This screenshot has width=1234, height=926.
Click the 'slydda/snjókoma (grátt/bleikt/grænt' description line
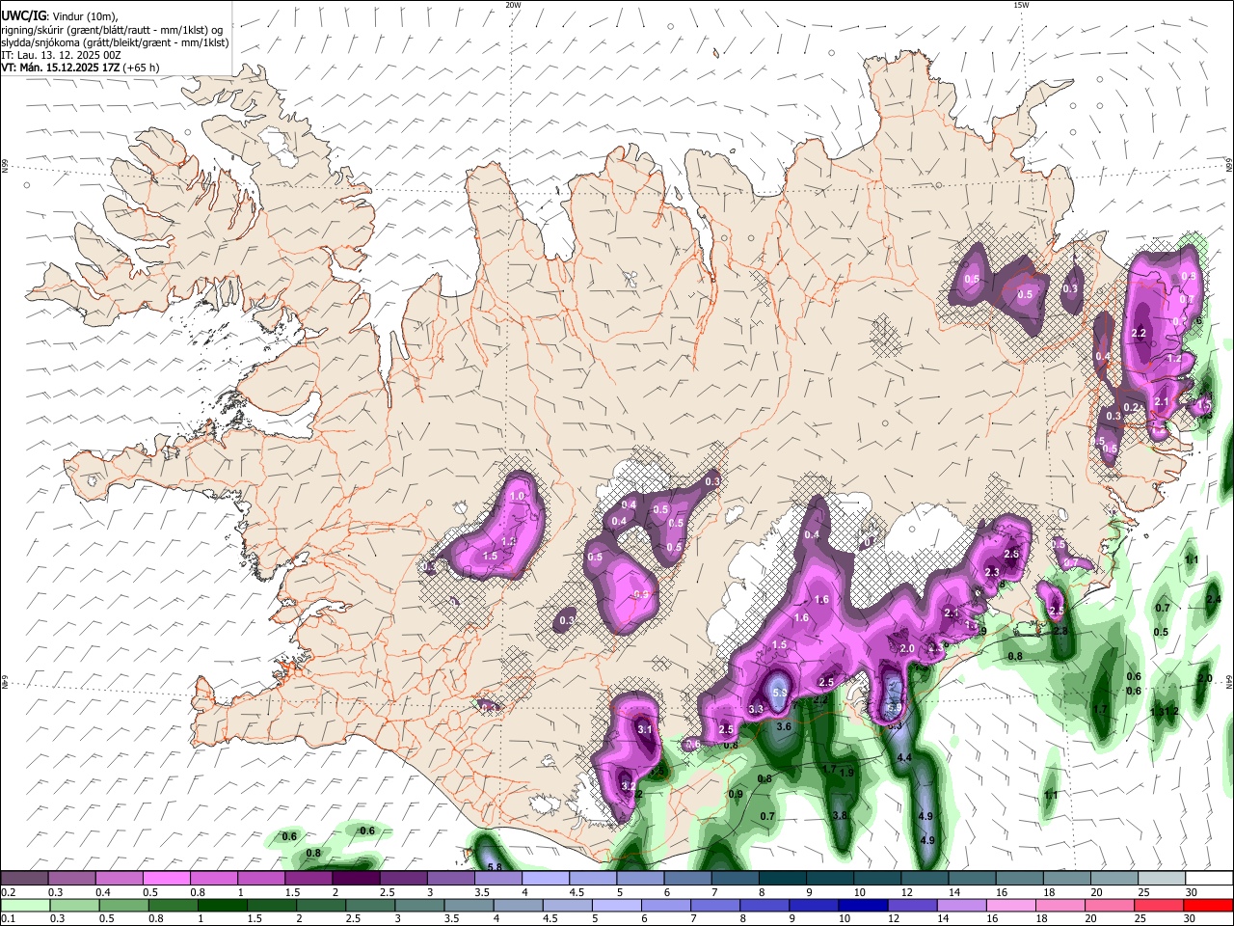pyautogui.click(x=115, y=42)
